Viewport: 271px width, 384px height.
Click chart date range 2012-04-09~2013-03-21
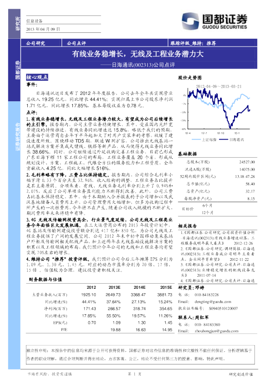219,87
